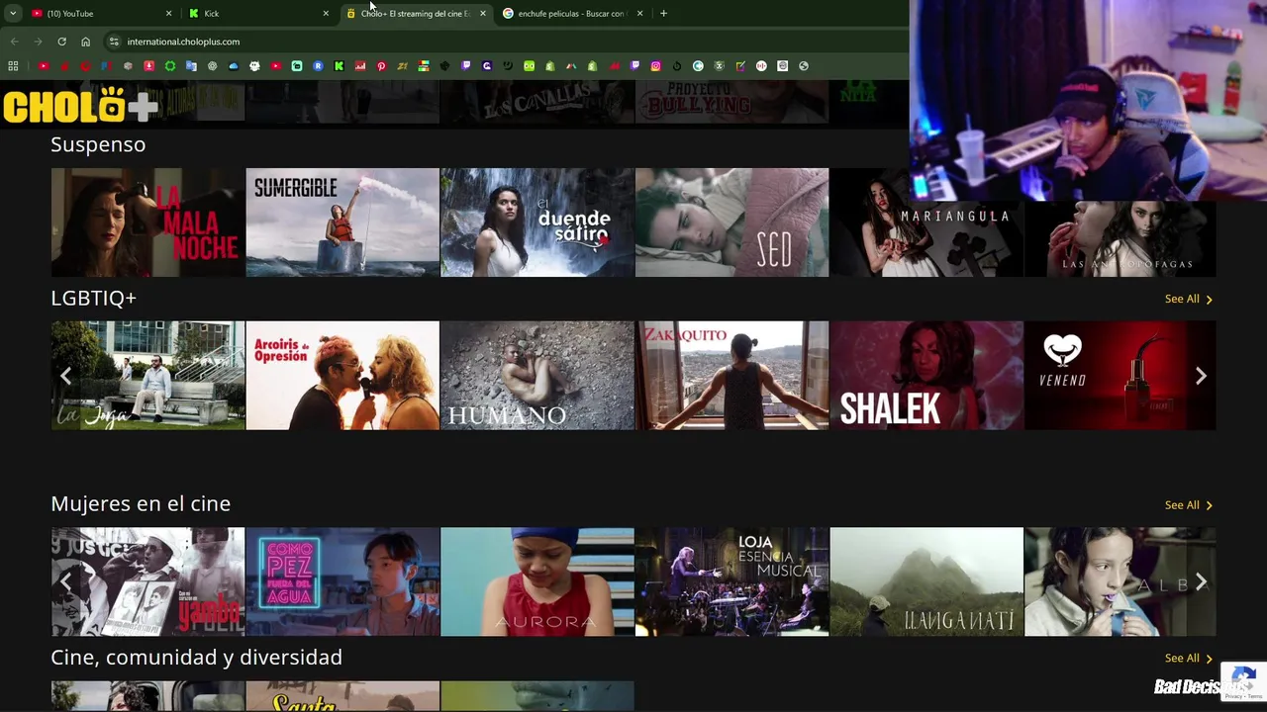Go to the browser home page
The width and height of the screenshot is (1267, 712).
(x=85, y=42)
